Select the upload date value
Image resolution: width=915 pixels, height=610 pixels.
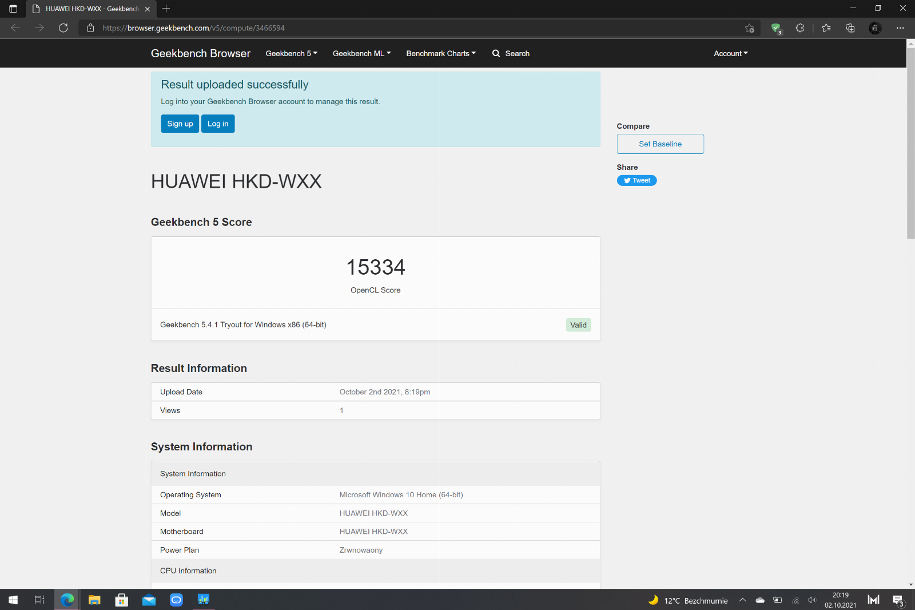pyautogui.click(x=385, y=392)
